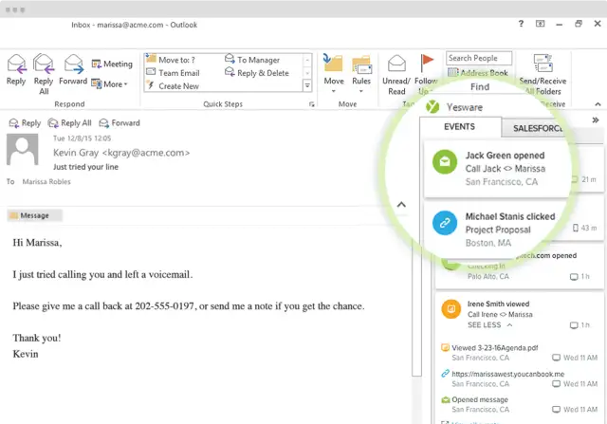
Task: Select Create New quick step
Action: tap(173, 86)
